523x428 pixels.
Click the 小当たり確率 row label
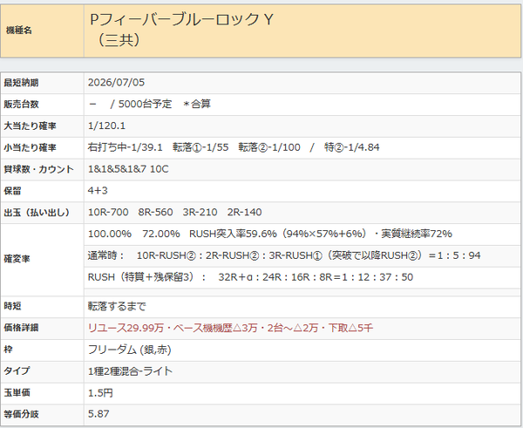[30, 147]
